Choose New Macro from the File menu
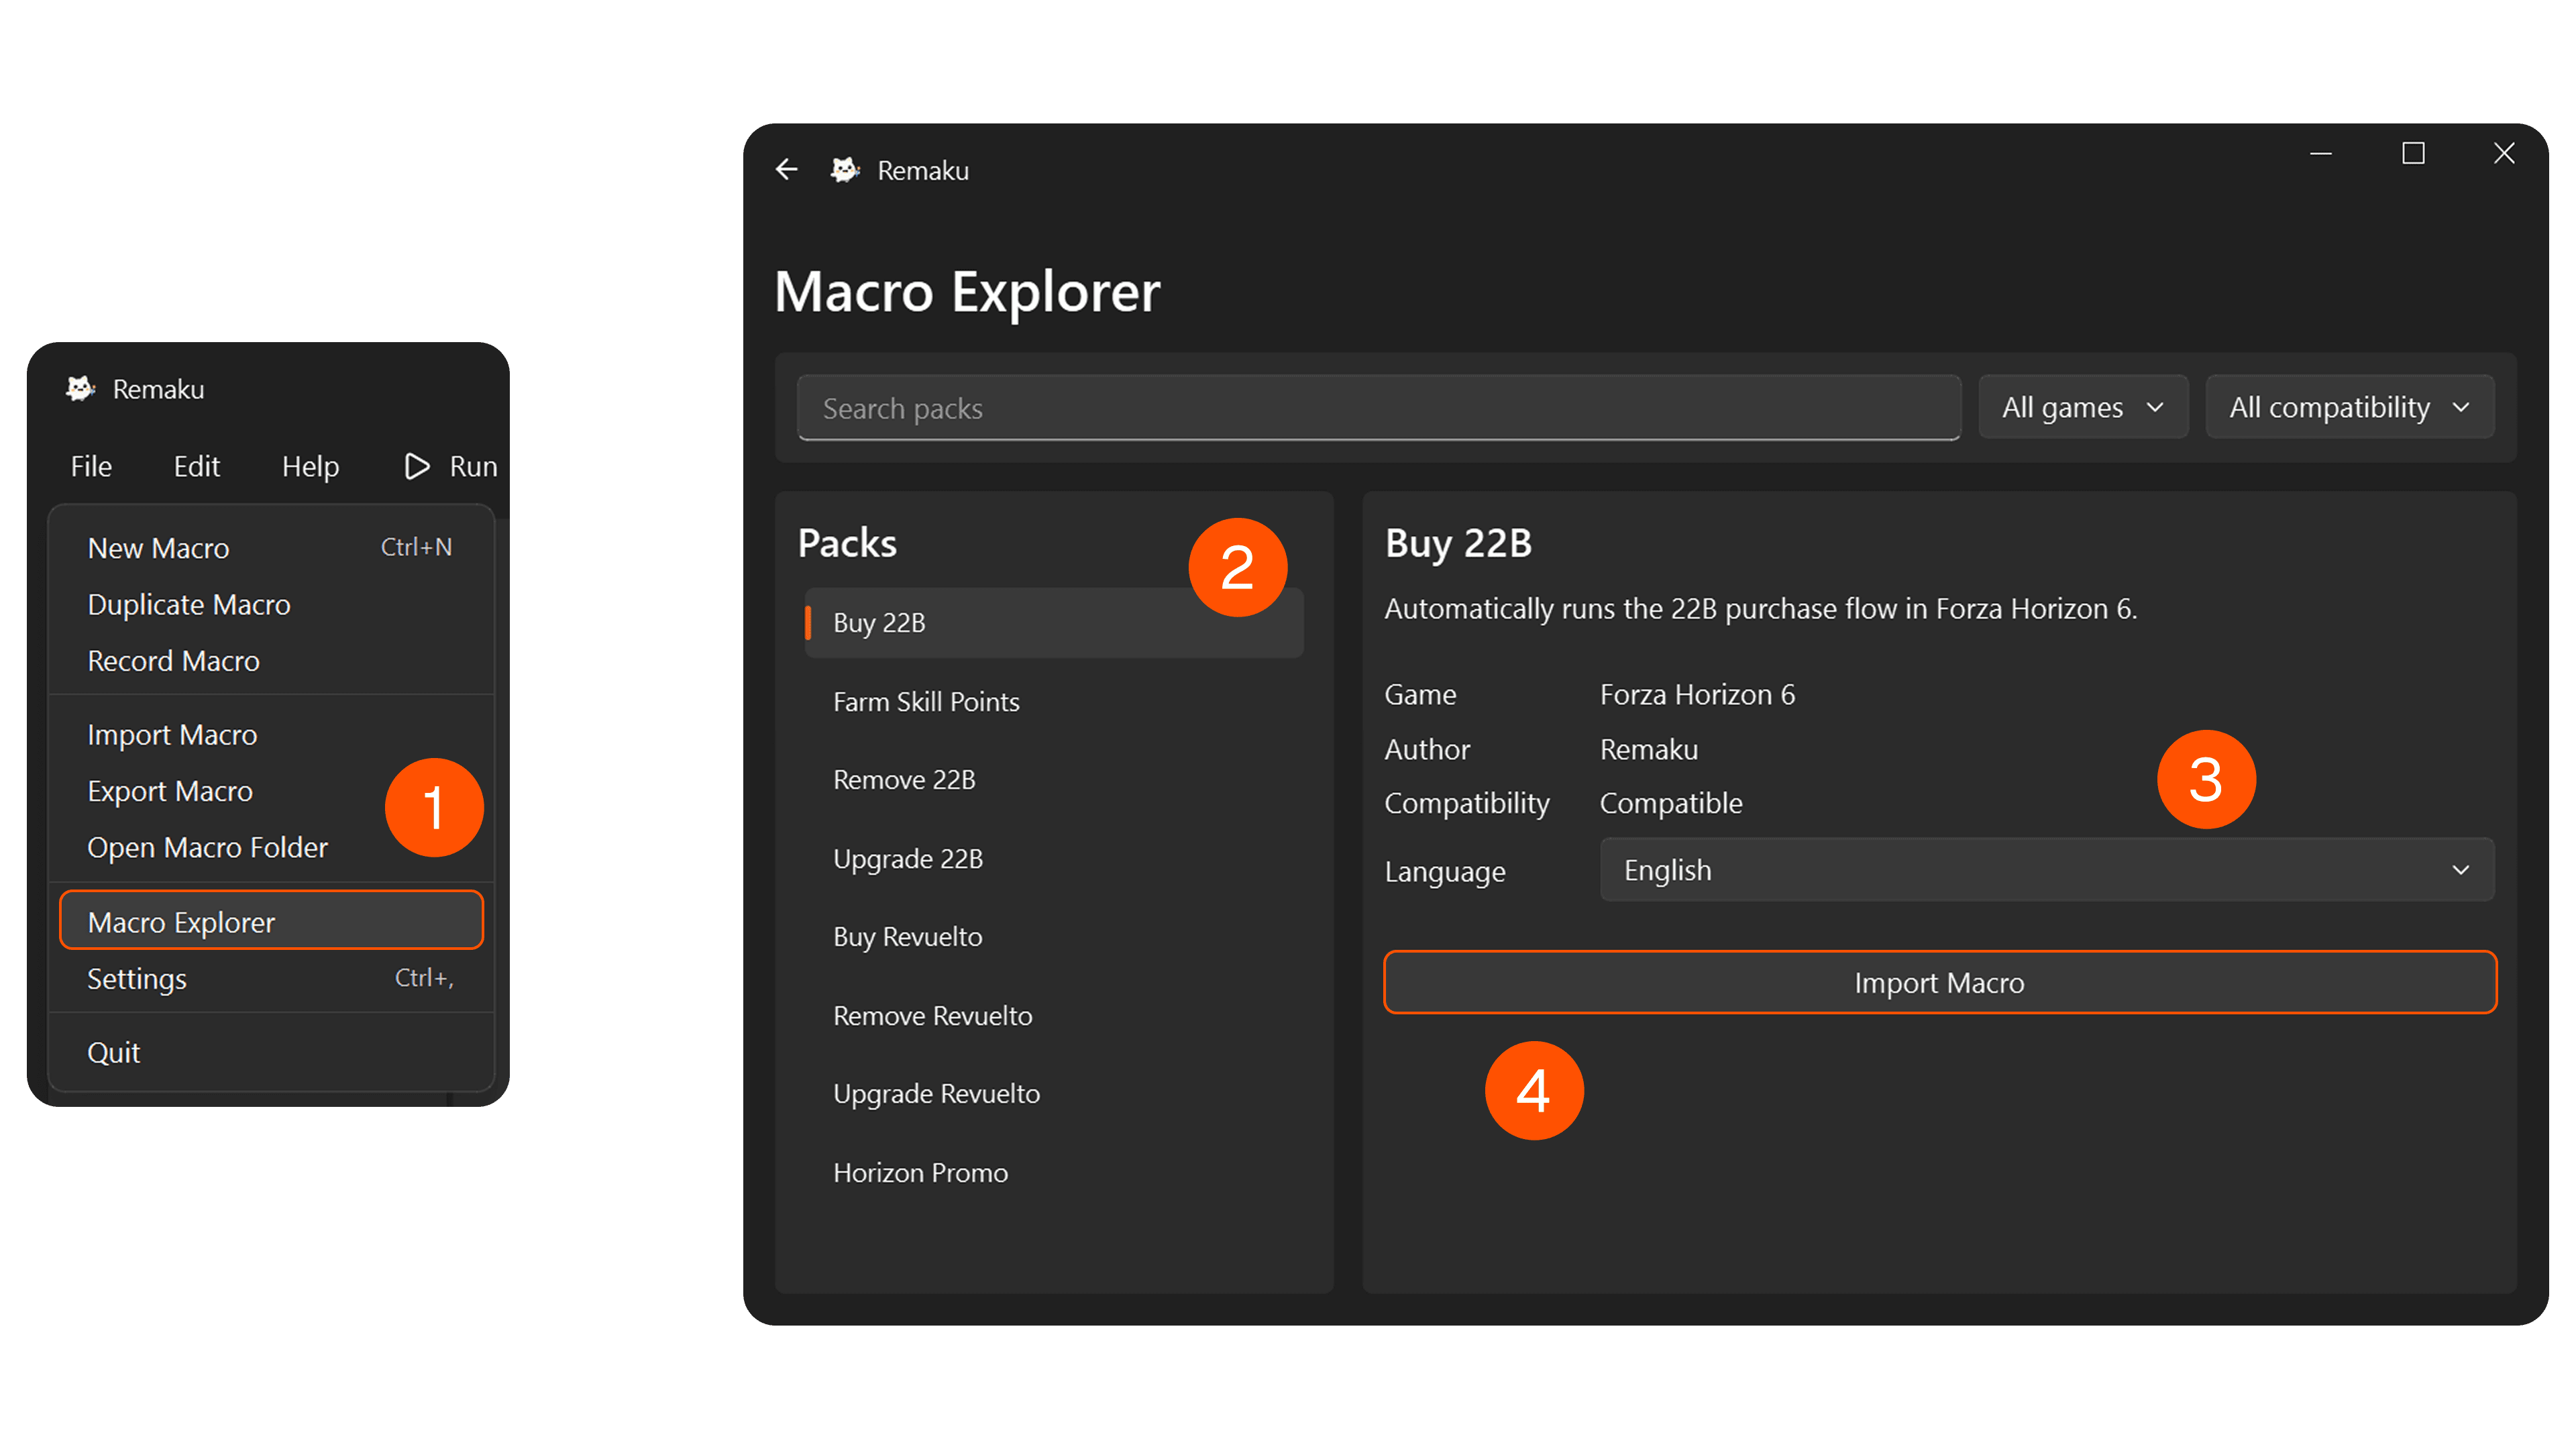2576x1449 pixels. tap(271, 547)
